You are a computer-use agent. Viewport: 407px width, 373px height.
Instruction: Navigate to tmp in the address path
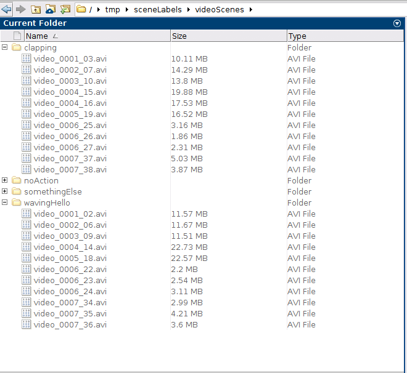(x=112, y=10)
